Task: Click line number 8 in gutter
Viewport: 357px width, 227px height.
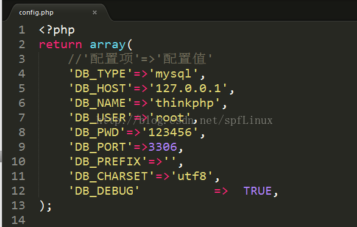Action: (x=22, y=132)
